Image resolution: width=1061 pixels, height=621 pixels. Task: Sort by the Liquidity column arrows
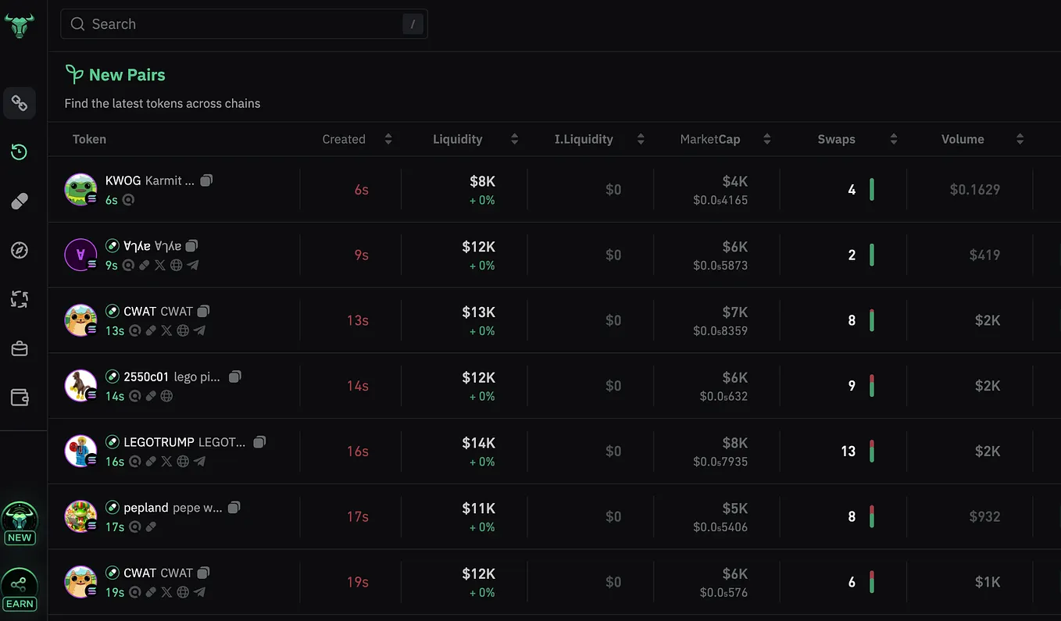point(514,139)
